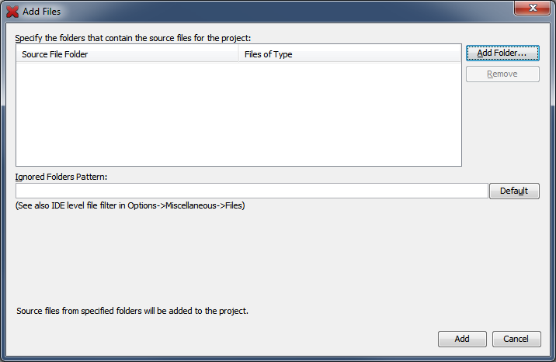Reset pattern using the Default button
This screenshot has width=556, height=362.
[513, 191]
